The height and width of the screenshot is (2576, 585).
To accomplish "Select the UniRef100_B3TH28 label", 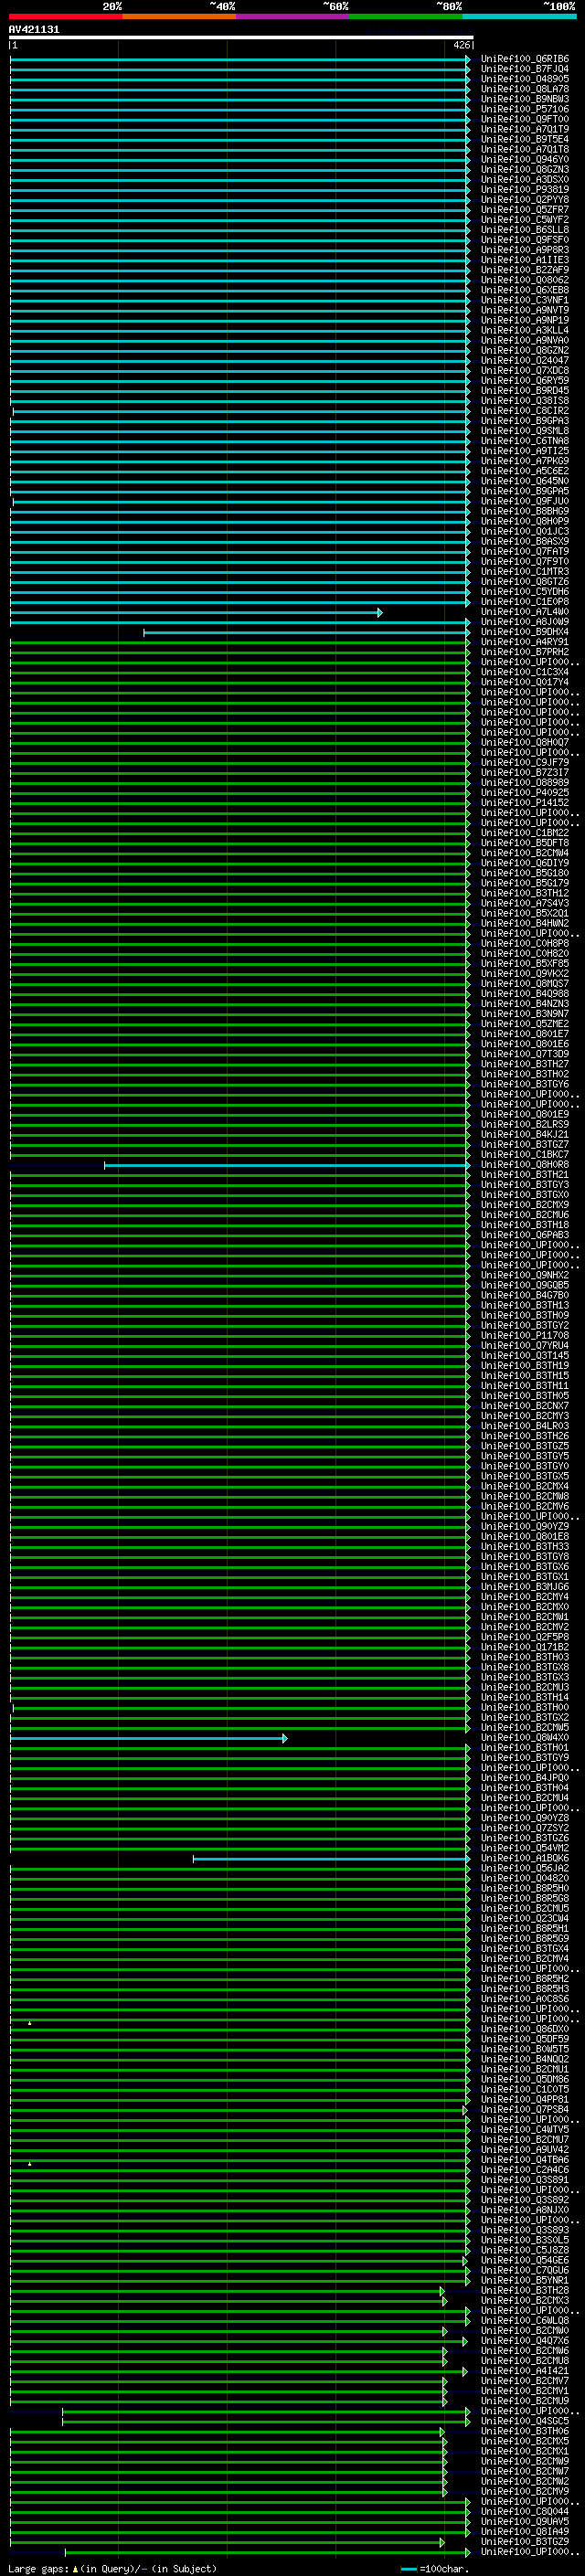I will coord(524,2291).
